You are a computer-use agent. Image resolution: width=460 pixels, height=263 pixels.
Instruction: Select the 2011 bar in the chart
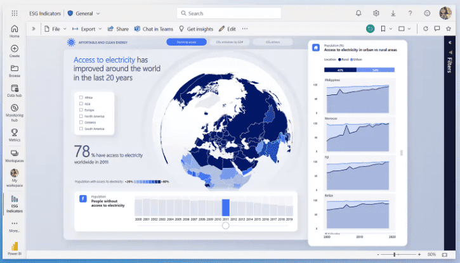[x=226, y=207]
